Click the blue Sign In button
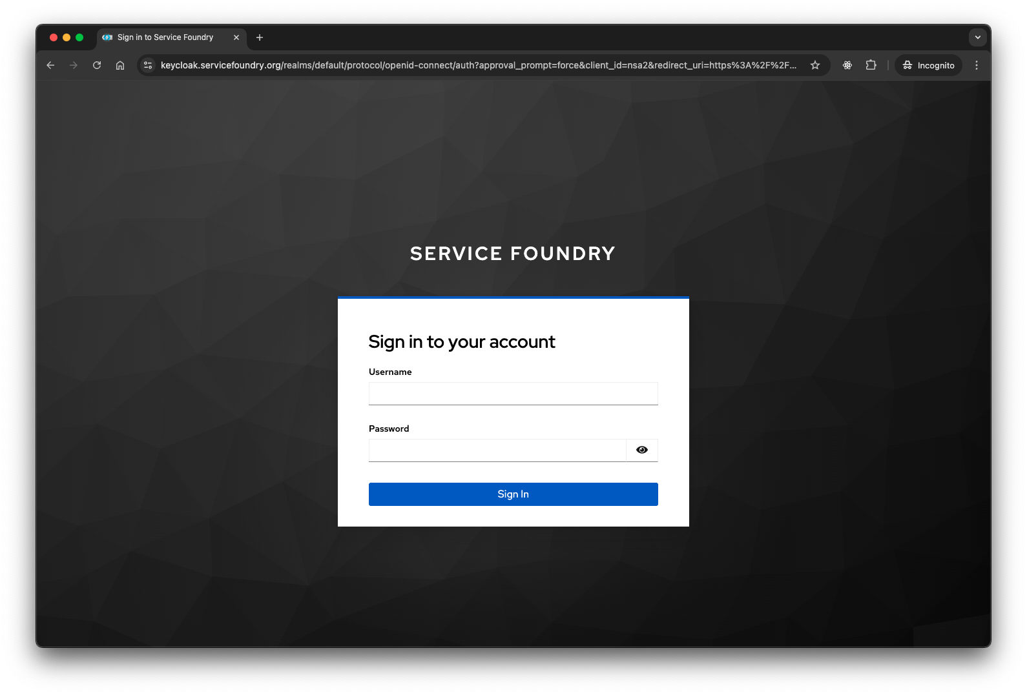The height and width of the screenshot is (695, 1027). 513,494
